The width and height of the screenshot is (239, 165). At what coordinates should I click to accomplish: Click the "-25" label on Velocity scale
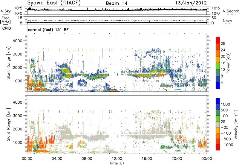click(225, 127)
